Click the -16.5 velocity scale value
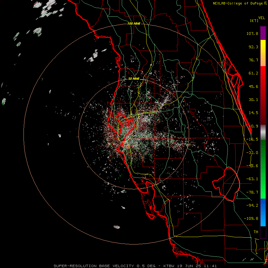Image resolution: width=268 pixels, height=268 pixels. point(252,139)
